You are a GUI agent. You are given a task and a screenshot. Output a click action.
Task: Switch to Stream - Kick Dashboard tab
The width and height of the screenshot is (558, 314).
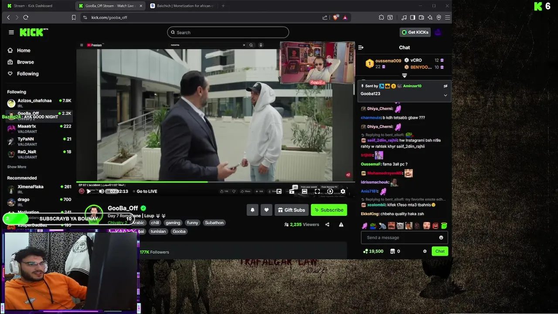point(37,6)
